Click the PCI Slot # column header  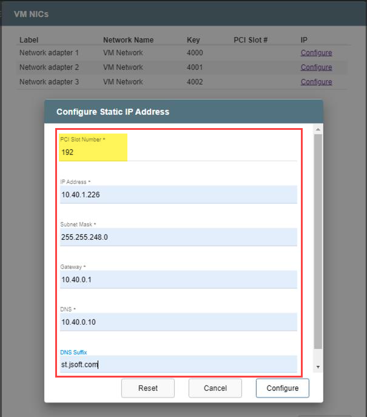(x=251, y=40)
